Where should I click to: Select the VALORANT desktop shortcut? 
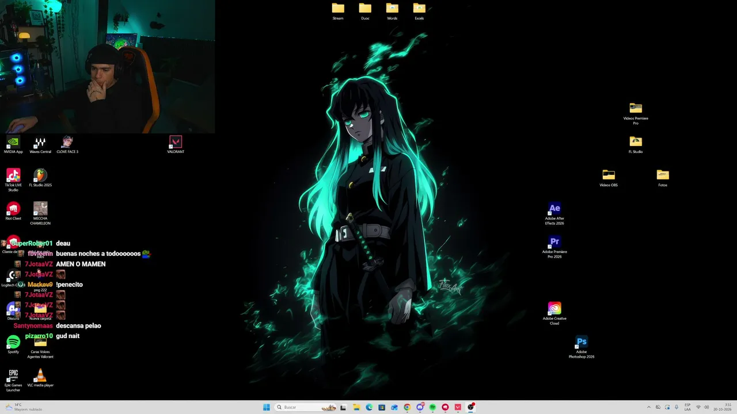pyautogui.click(x=176, y=144)
